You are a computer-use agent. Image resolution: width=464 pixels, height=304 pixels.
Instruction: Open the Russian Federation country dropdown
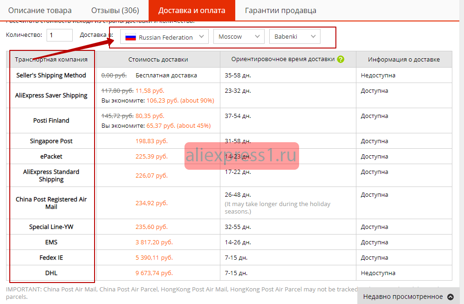[164, 37]
